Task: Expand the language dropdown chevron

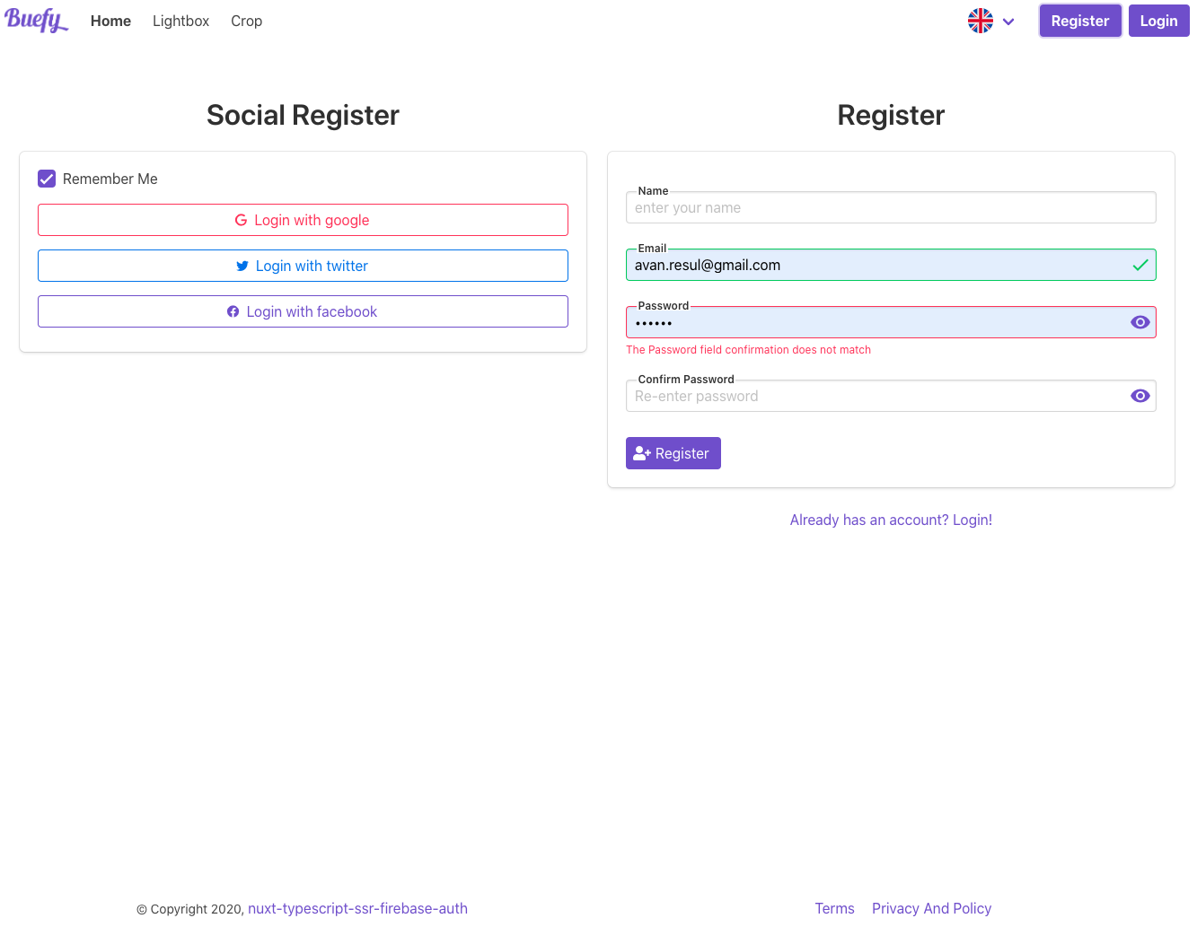Action: (1008, 22)
